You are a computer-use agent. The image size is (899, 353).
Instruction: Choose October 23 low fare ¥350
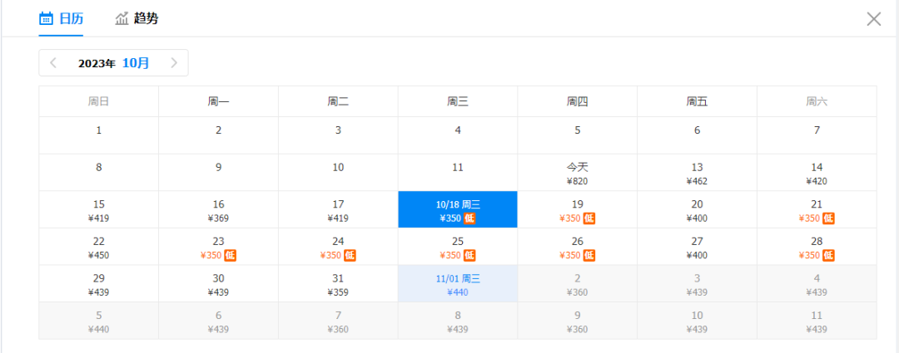[x=218, y=247]
